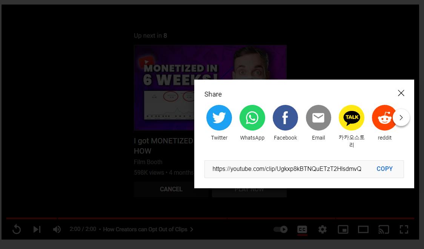The height and width of the screenshot is (249, 424).
Task: Switch to theater mode icon
Action: coord(363,229)
